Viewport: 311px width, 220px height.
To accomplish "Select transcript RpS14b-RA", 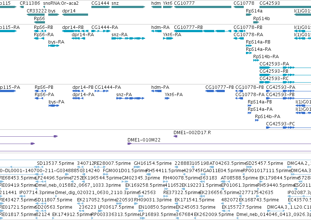I will click(256, 60).
